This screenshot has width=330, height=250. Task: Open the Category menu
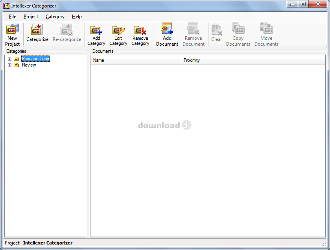[55, 17]
